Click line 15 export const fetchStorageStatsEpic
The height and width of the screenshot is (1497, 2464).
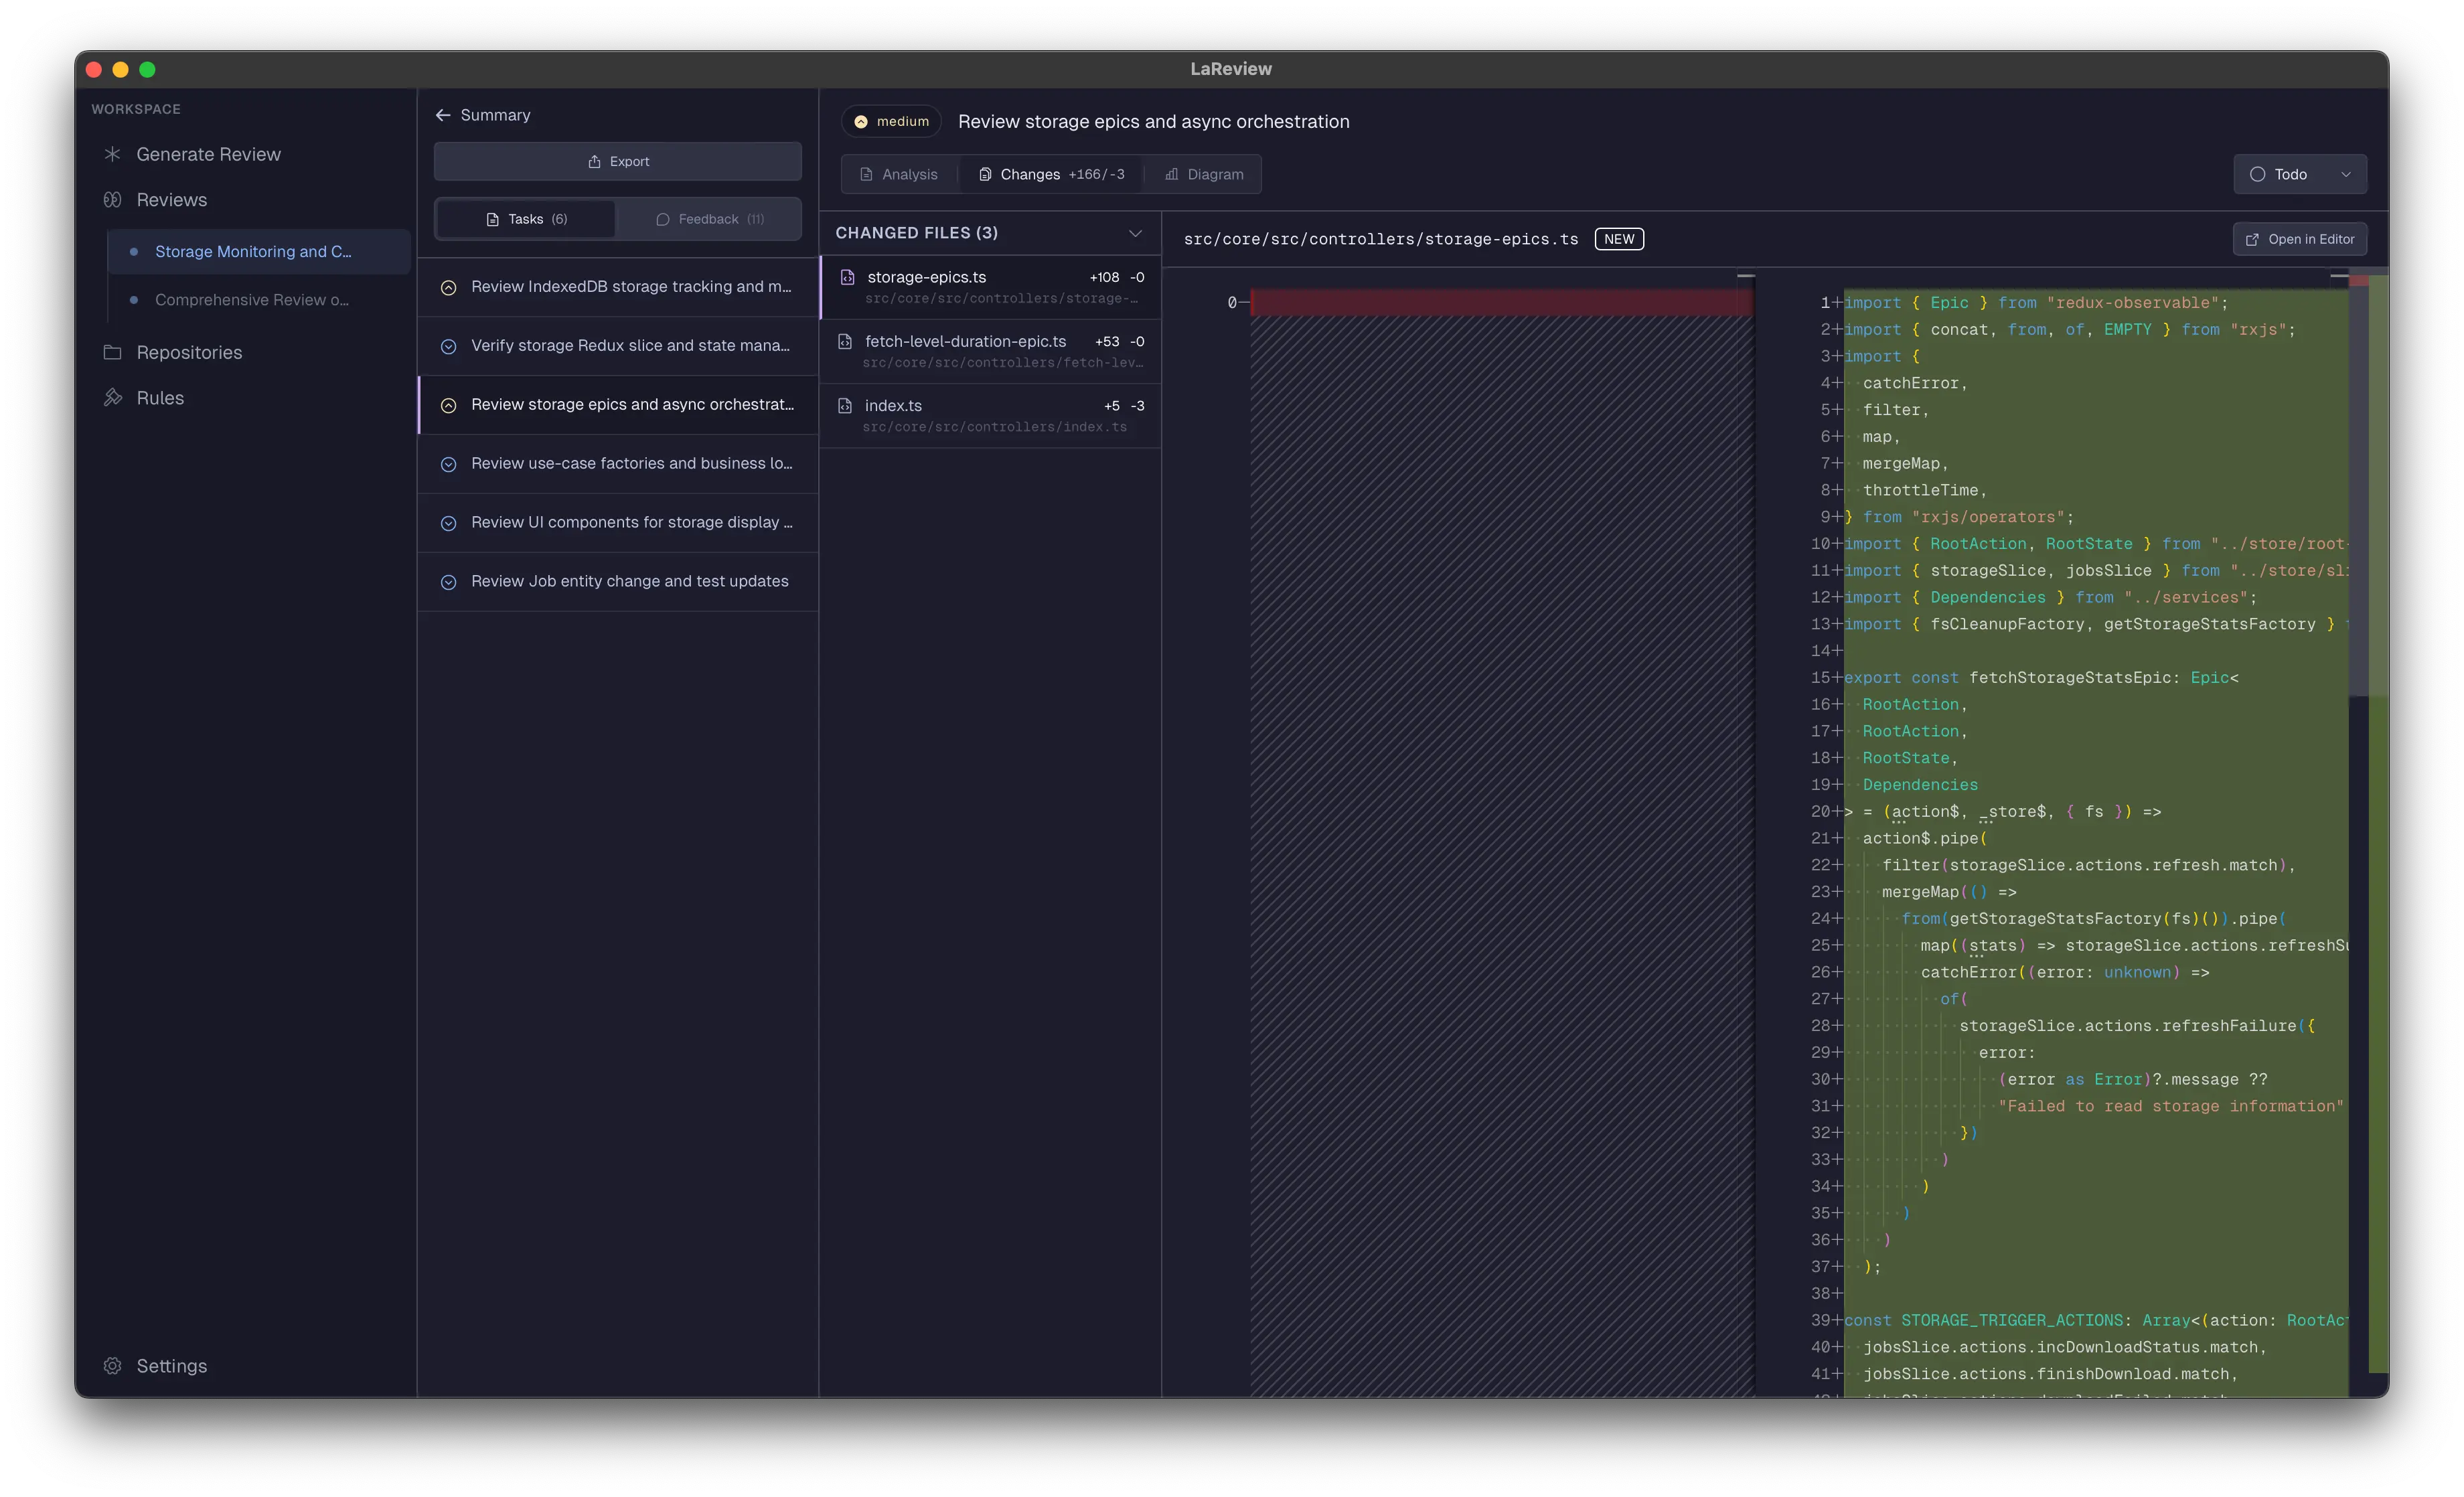[x=2040, y=678]
